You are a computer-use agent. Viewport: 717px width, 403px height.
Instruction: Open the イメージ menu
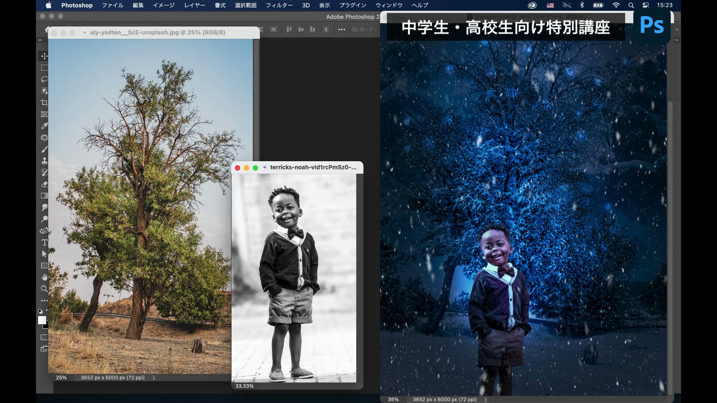coord(164,5)
